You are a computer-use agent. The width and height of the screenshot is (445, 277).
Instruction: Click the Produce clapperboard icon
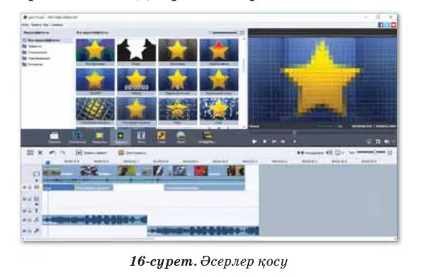207,137
